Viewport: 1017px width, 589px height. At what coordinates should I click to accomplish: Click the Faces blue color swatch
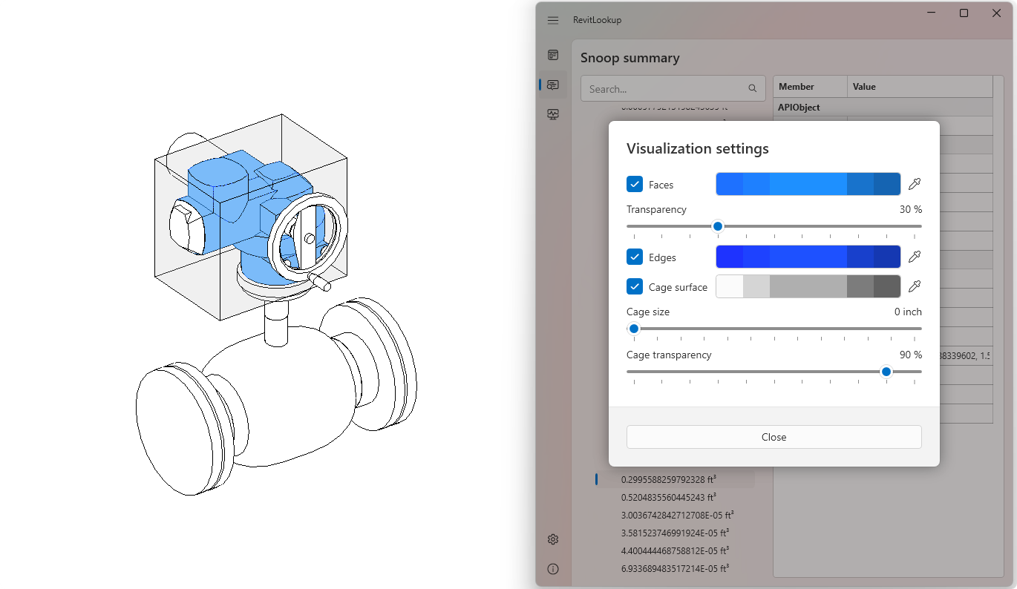point(808,184)
